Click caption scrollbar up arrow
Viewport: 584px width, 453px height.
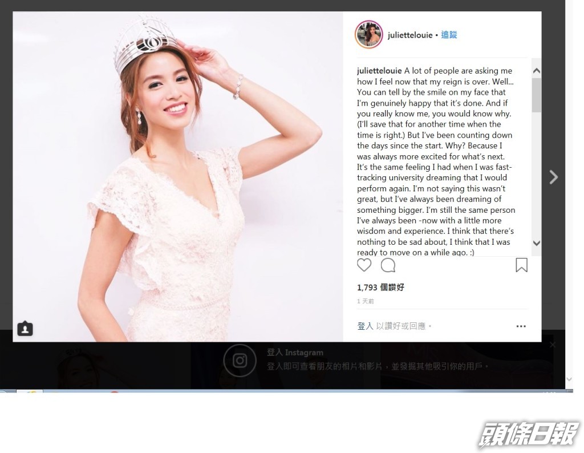536,70
